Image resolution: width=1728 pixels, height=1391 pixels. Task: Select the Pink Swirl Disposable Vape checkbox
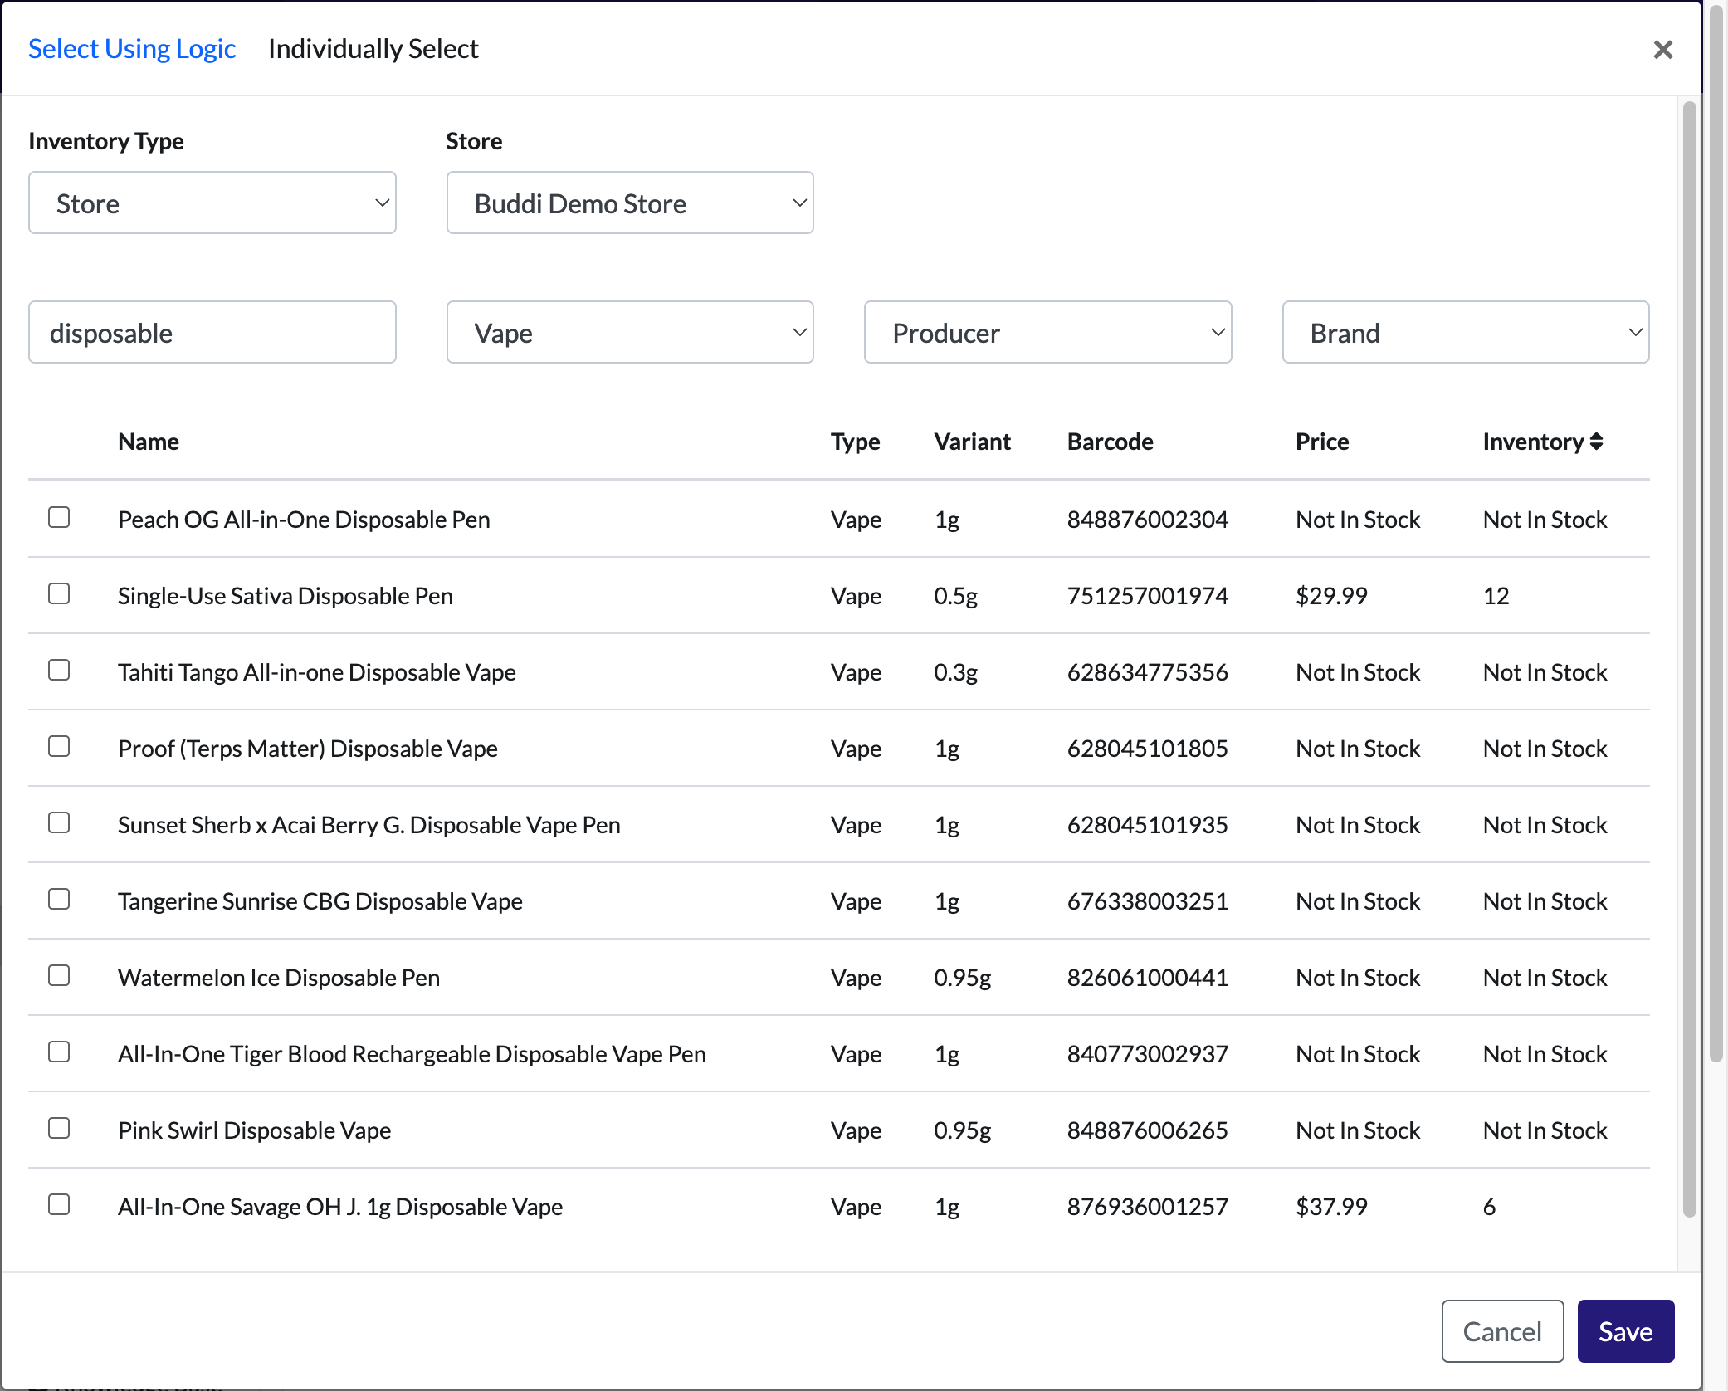pos(59,1129)
